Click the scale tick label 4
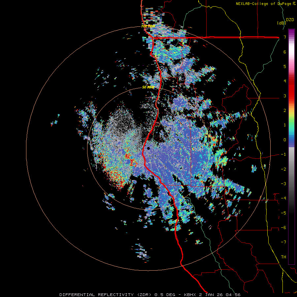 (x=285, y=81)
